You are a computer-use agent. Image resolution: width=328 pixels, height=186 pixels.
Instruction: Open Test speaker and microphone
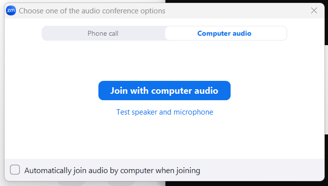164,112
